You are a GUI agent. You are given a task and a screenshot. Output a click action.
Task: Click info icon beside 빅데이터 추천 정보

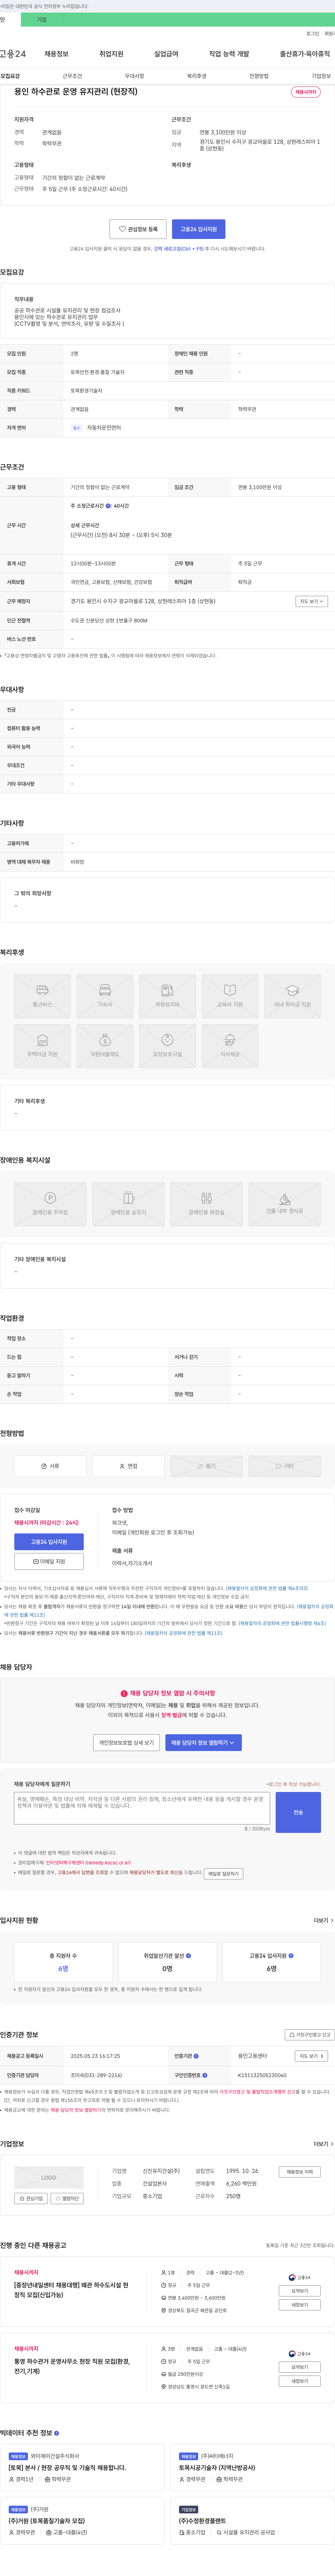click(57, 2433)
